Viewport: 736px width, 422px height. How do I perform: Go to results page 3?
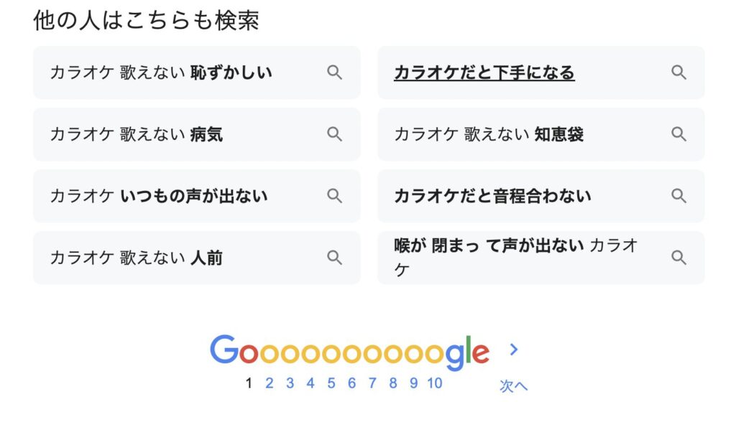point(290,383)
